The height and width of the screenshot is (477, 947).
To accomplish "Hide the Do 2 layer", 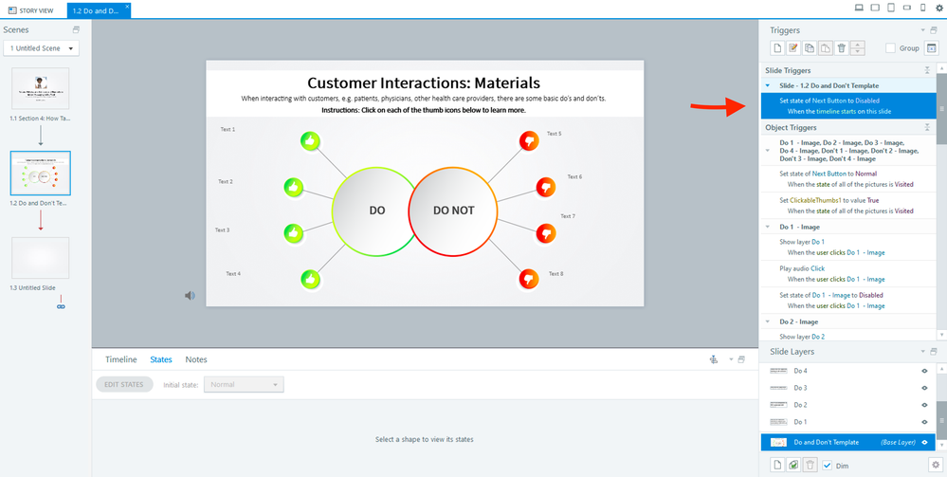I will [x=924, y=405].
